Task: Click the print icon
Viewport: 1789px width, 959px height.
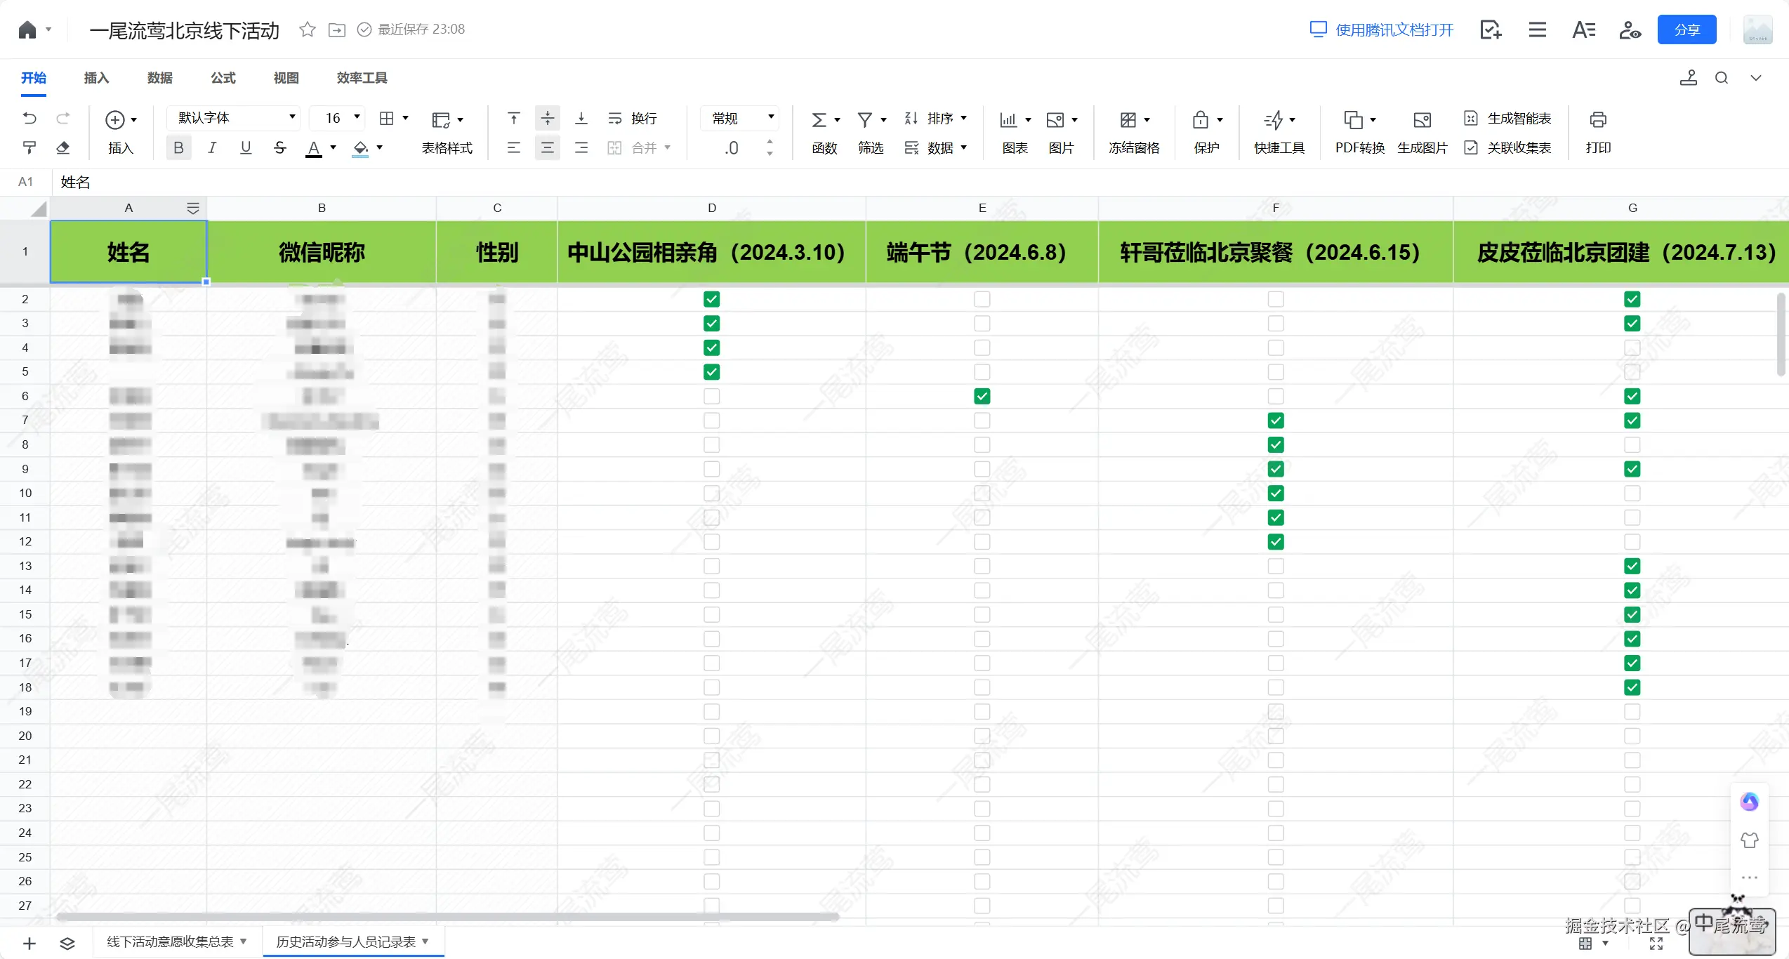Action: (1597, 119)
